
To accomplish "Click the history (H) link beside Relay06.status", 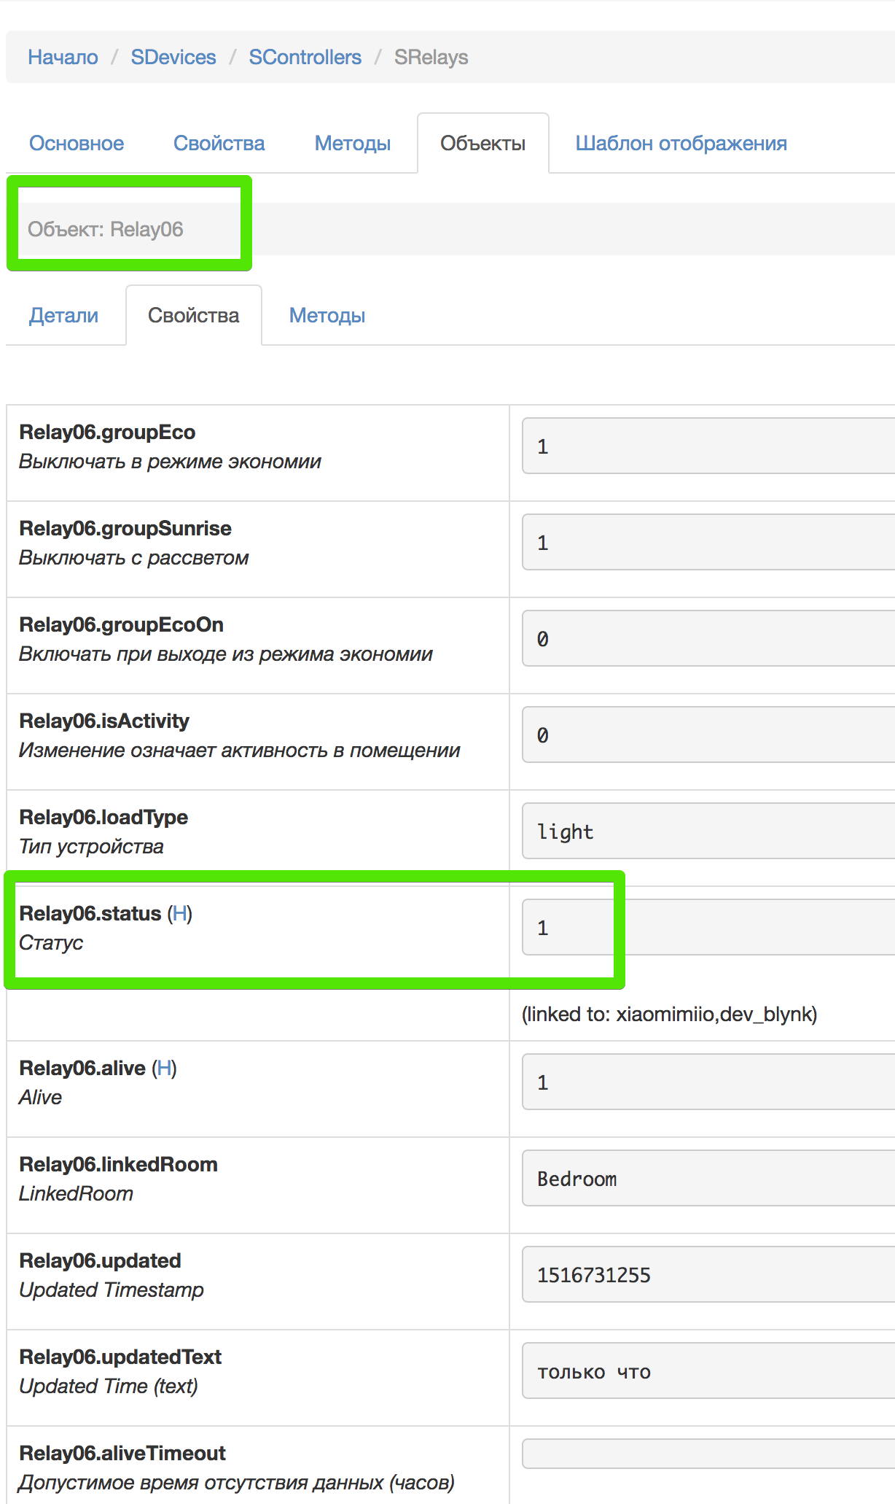I will click(180, 913).
